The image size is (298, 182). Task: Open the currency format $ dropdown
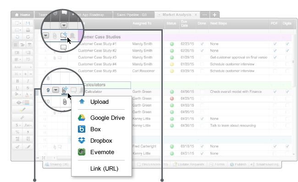pos(18,125)
